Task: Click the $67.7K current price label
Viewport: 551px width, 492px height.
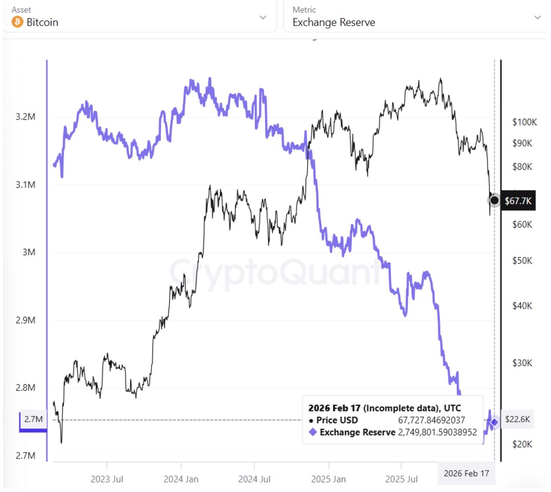Action: point(518,201)
